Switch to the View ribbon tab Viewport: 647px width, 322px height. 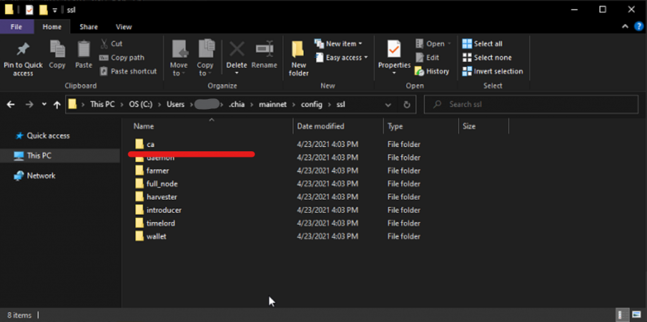(124, 27)
